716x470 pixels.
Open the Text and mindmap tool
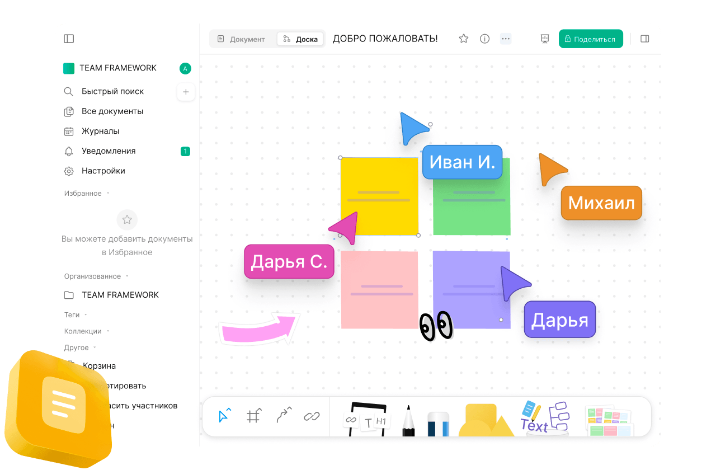point(545,418)
